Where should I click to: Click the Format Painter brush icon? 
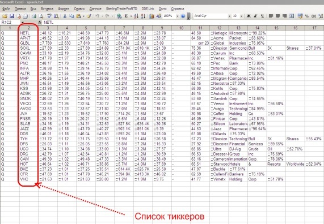89,16
